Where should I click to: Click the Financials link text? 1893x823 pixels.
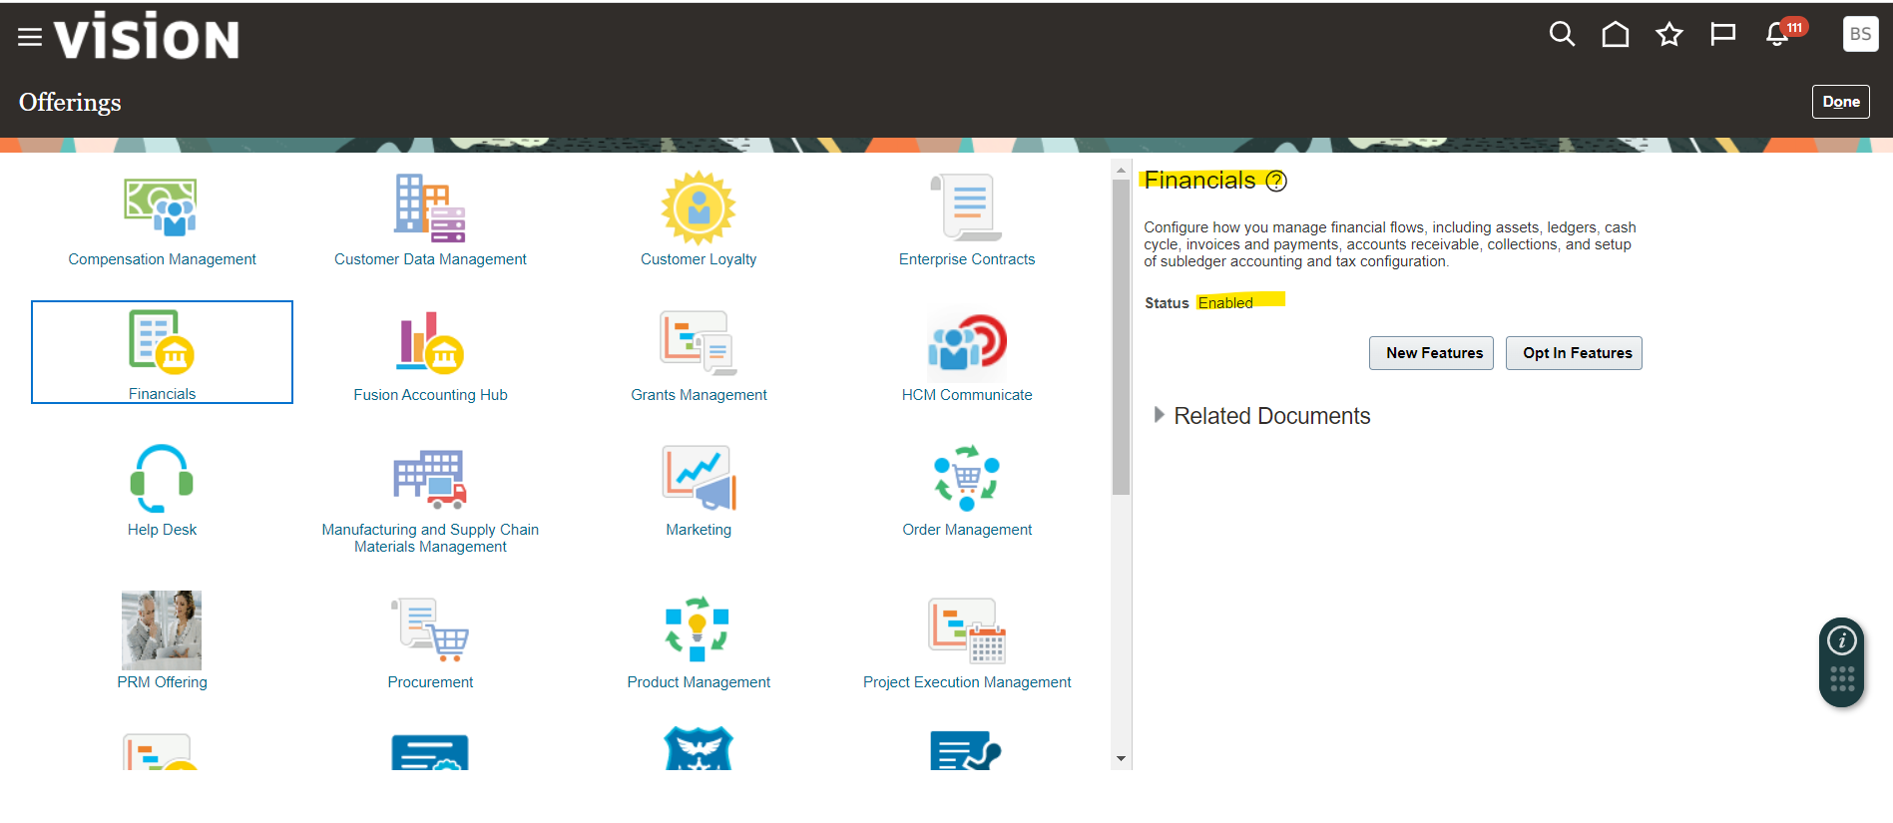[x=162, y=394]
